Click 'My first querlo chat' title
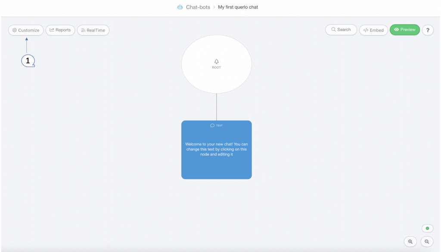Viewport: 441px width, 252px height. click(238, 7)
